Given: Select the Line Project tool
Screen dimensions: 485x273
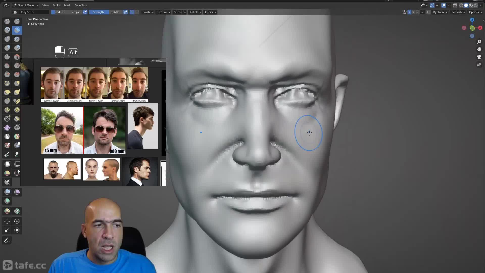Looking at the screenshot, I should (x=7, y=182).
